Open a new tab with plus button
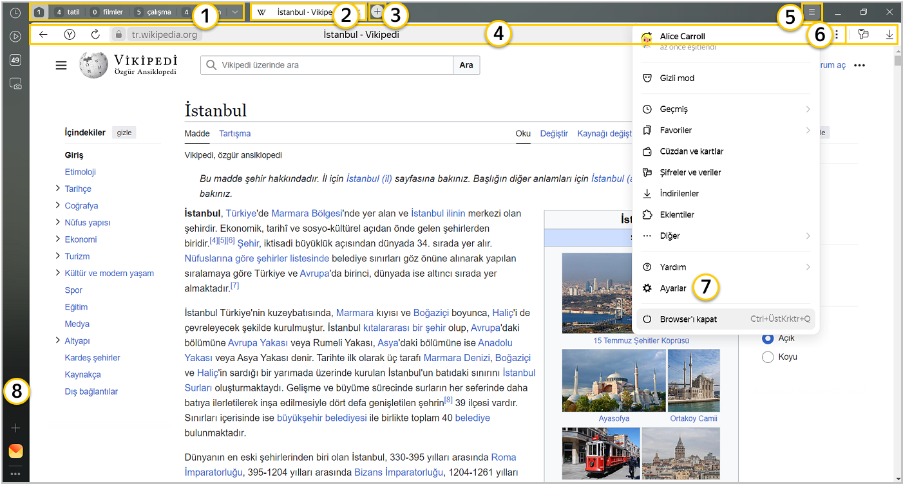 [377, 12]
